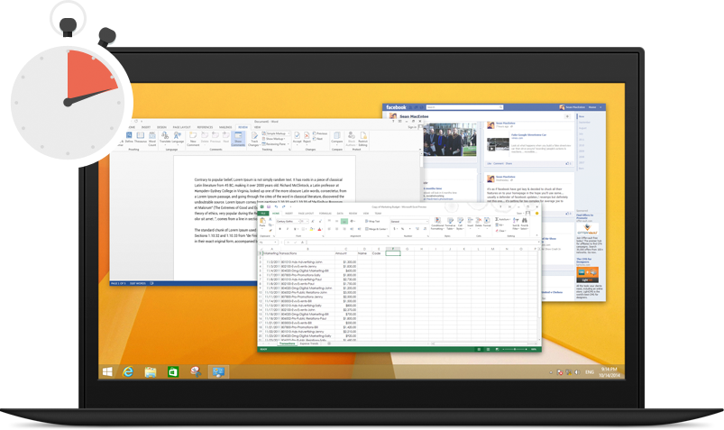Click the Restrict Editing icon
Screen dimensions: 724x430
362,138
